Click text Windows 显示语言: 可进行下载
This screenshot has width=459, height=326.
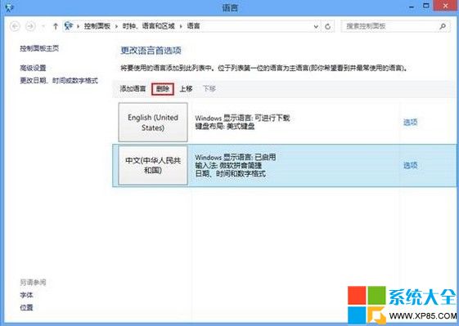coord(242,118)
